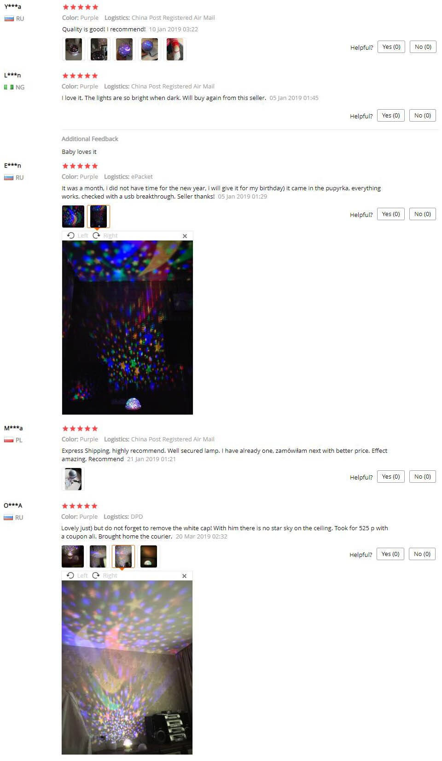Screen dimensions: 442x761
Task: Open the first thumbnail in O***A's review
Action: pos(73,556)
